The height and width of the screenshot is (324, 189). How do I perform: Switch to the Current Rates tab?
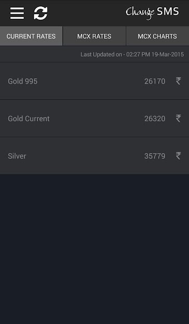(x=31, y=36)
